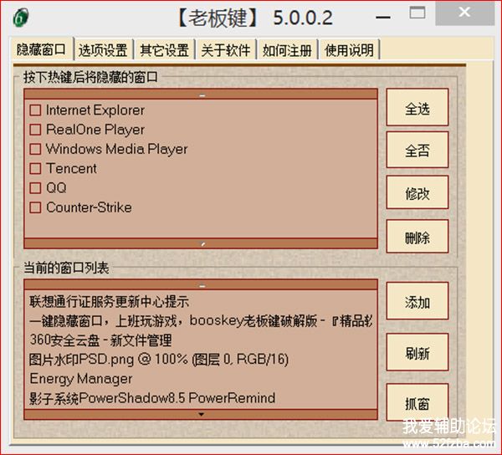Tick the RealOne Player checkbox
This screenshot has height=455, width=502.
click(x=35, y=130)
